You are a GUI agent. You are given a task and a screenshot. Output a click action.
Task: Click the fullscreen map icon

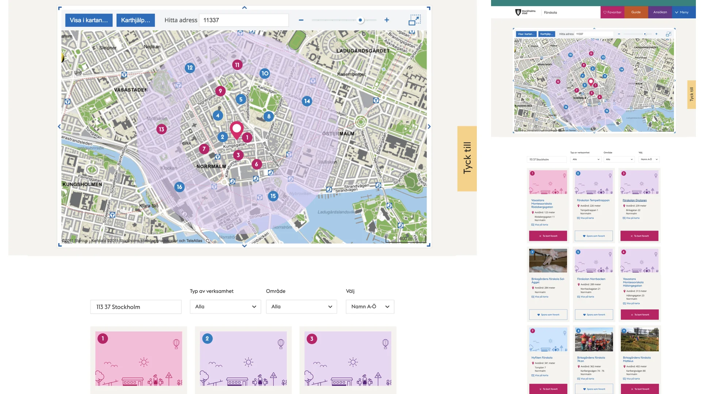[x=414, y=20]
